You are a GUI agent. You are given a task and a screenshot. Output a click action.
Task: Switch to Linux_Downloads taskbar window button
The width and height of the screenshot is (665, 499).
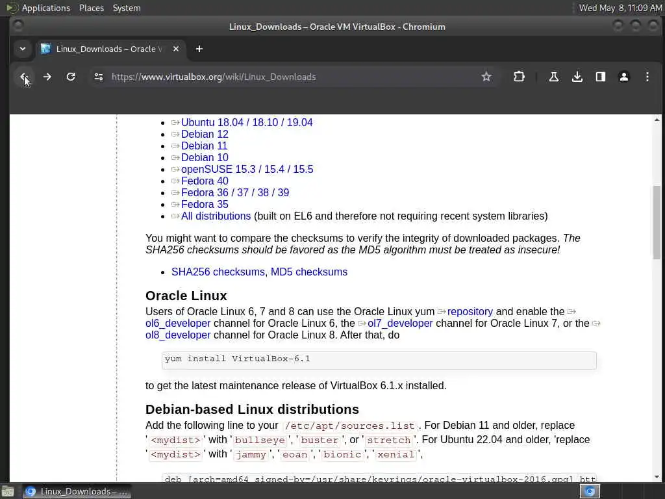click(x=77, y=491)
